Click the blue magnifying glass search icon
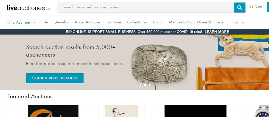 240,7
